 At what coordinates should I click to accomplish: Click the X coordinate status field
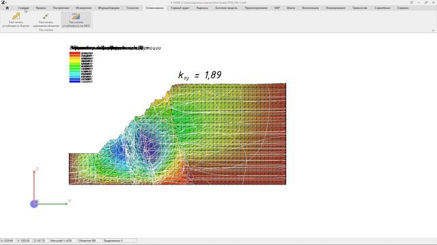pyautogui.click(x=8, y=240)
